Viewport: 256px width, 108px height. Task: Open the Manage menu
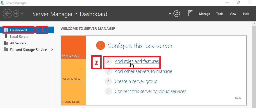[x=204, y=14]
